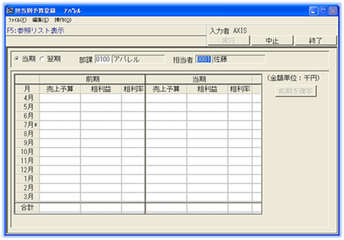Click the application icon in title bar
This screenshot has height=240, width=344.
(10, 11)
